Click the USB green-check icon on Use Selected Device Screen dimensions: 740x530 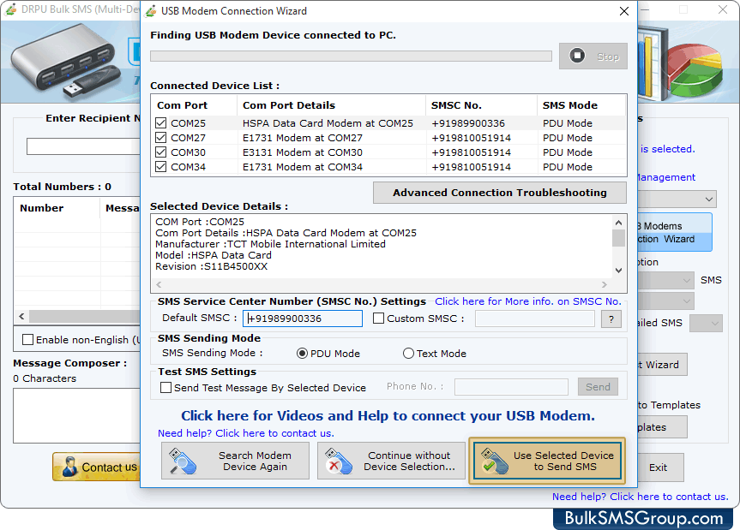[494, 462]
